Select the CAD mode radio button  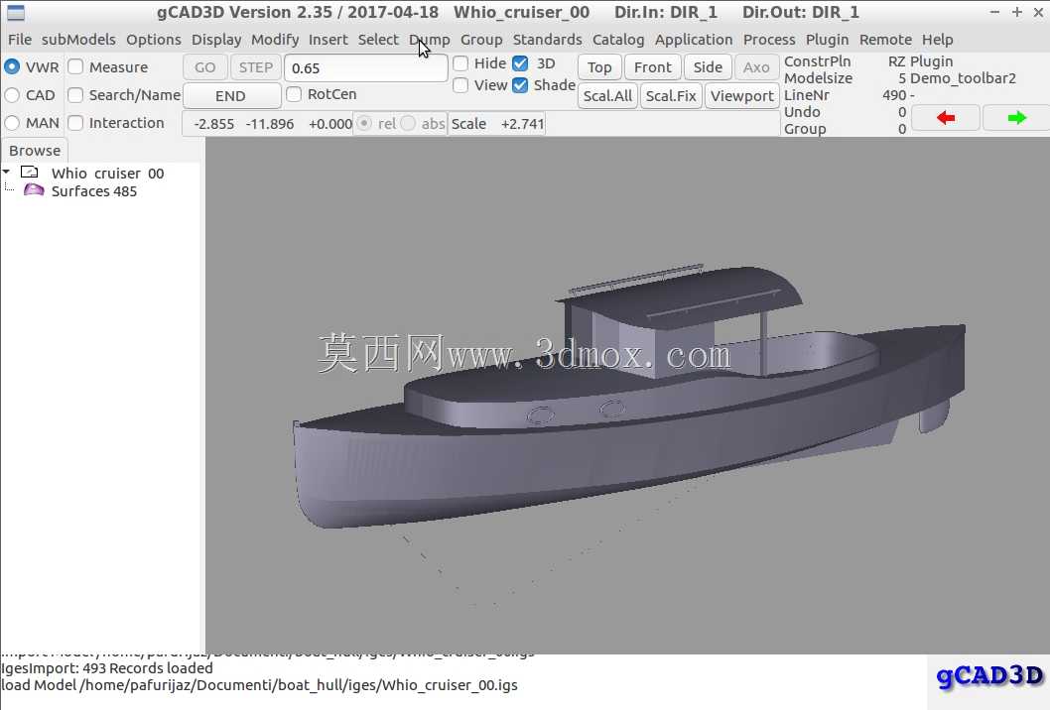[x=12, y=95]
